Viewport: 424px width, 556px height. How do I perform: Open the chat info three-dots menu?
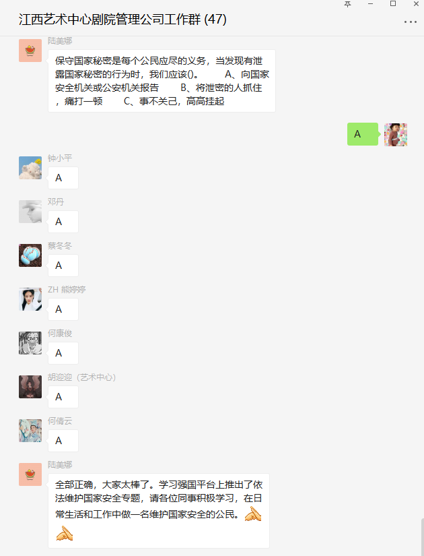pos(410,22)
